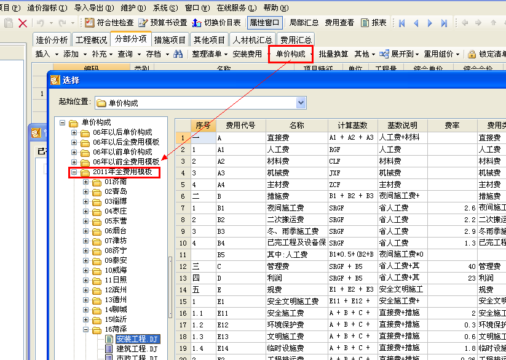
Task: Click the 锁定清单 lock icon
Action: [472, 54]
